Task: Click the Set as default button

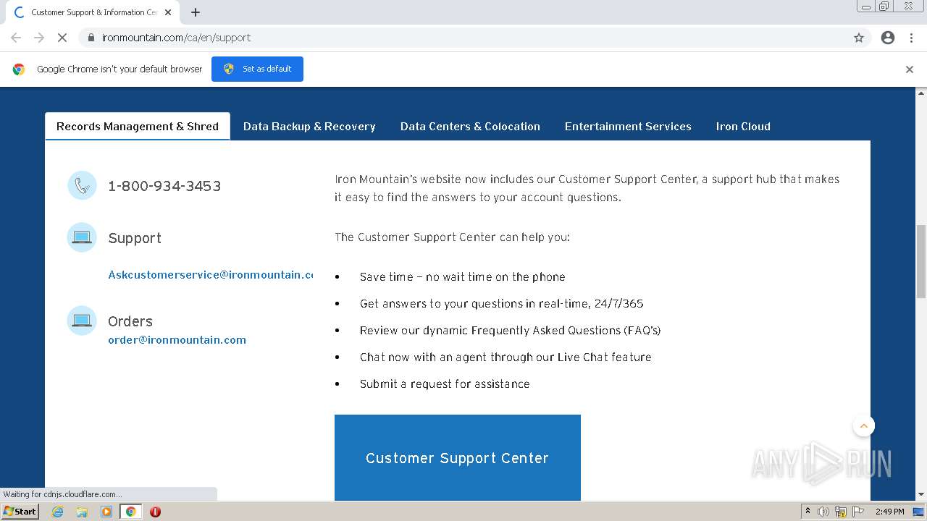Action: click(x=257, y=69)
